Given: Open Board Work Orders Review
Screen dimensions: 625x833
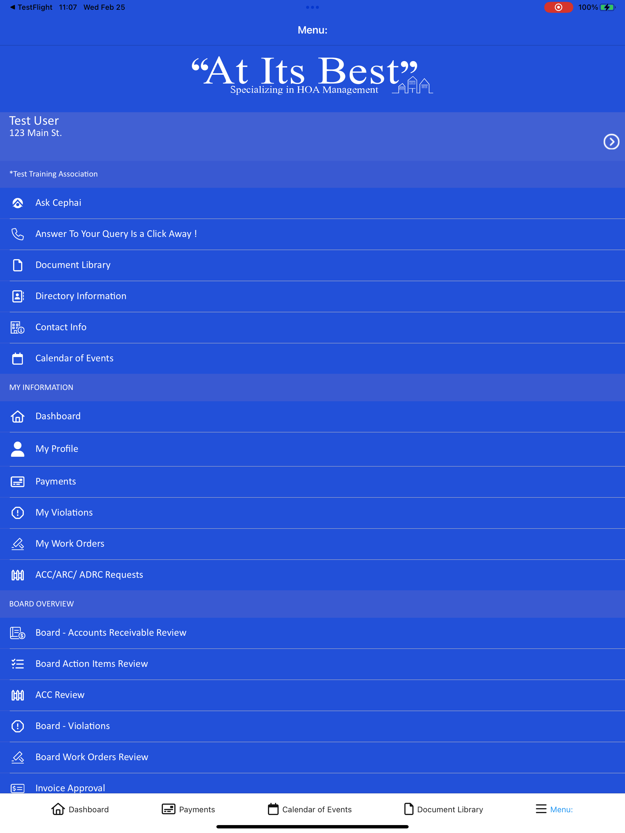Looking at the screenshot, I should pos(312,757).
